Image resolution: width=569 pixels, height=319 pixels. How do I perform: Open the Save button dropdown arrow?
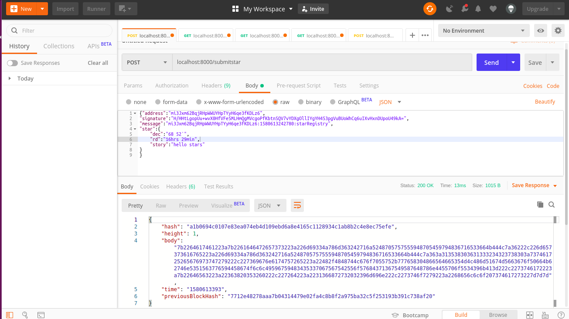553,62
